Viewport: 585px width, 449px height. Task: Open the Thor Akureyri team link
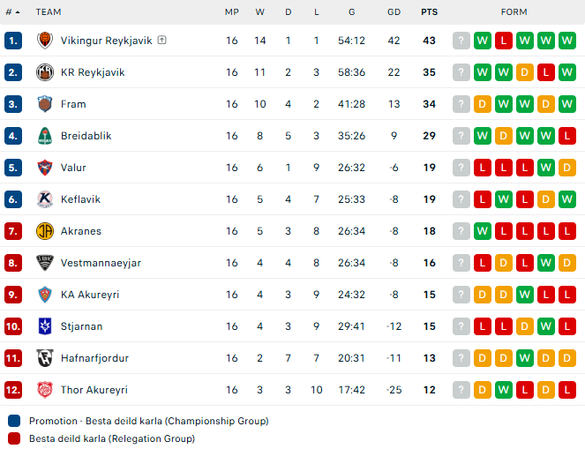coord(94,390)
